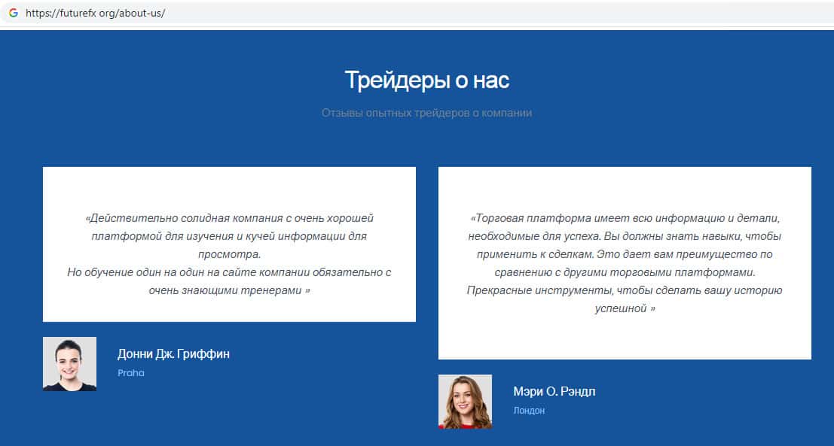Open Донни Дж. Гриффин's avatar photo
This screenshot has height=446, width=834.
(69, 364)
